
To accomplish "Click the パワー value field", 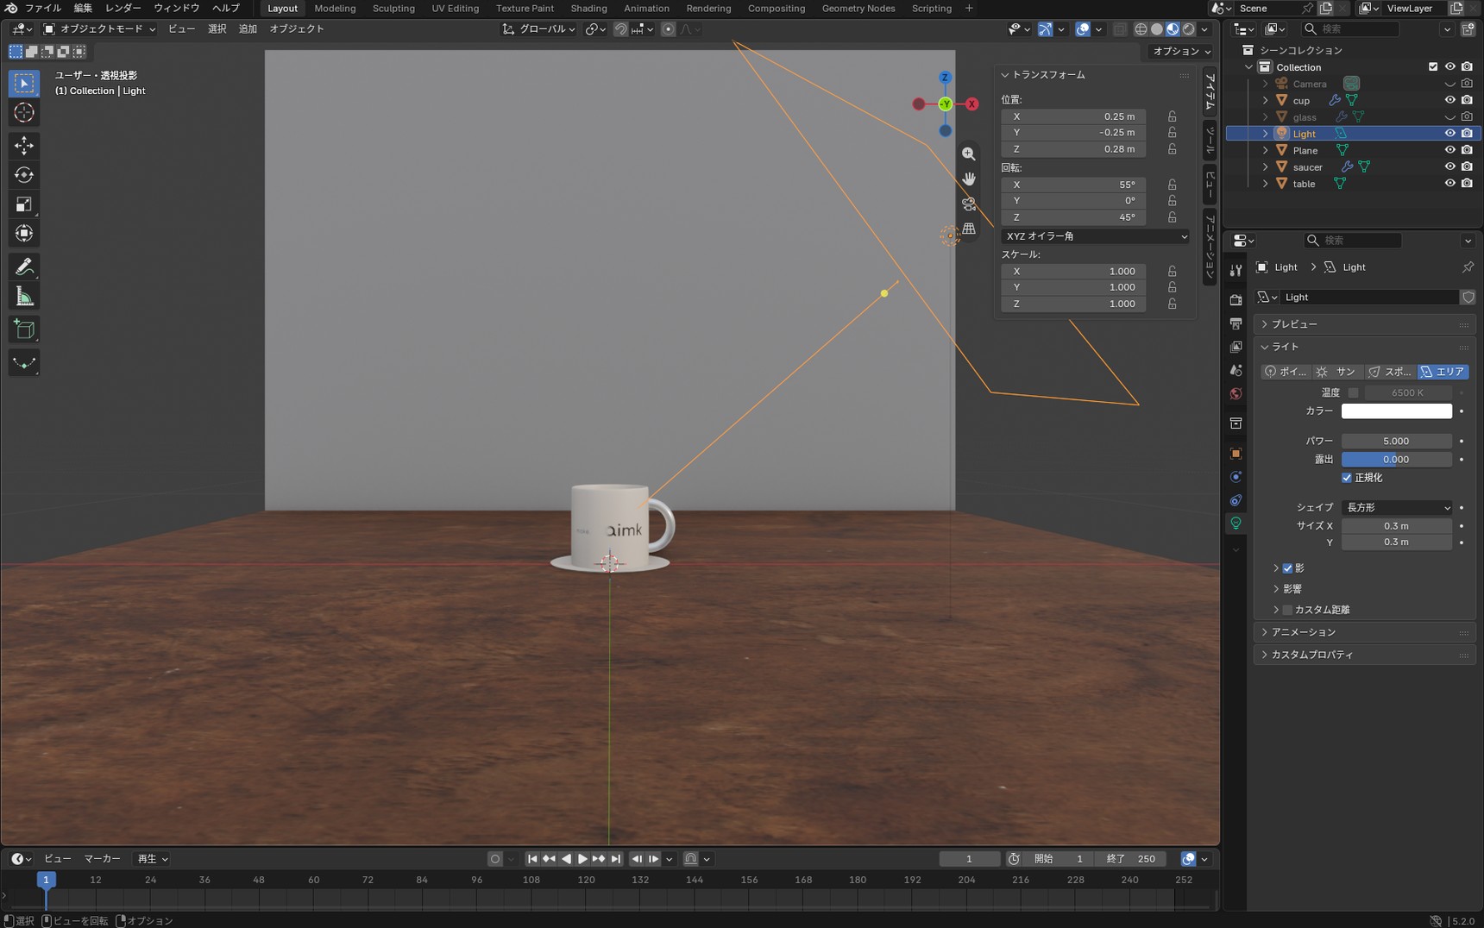I will 1397,442.
